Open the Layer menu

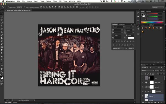click(x=36, y=1)
